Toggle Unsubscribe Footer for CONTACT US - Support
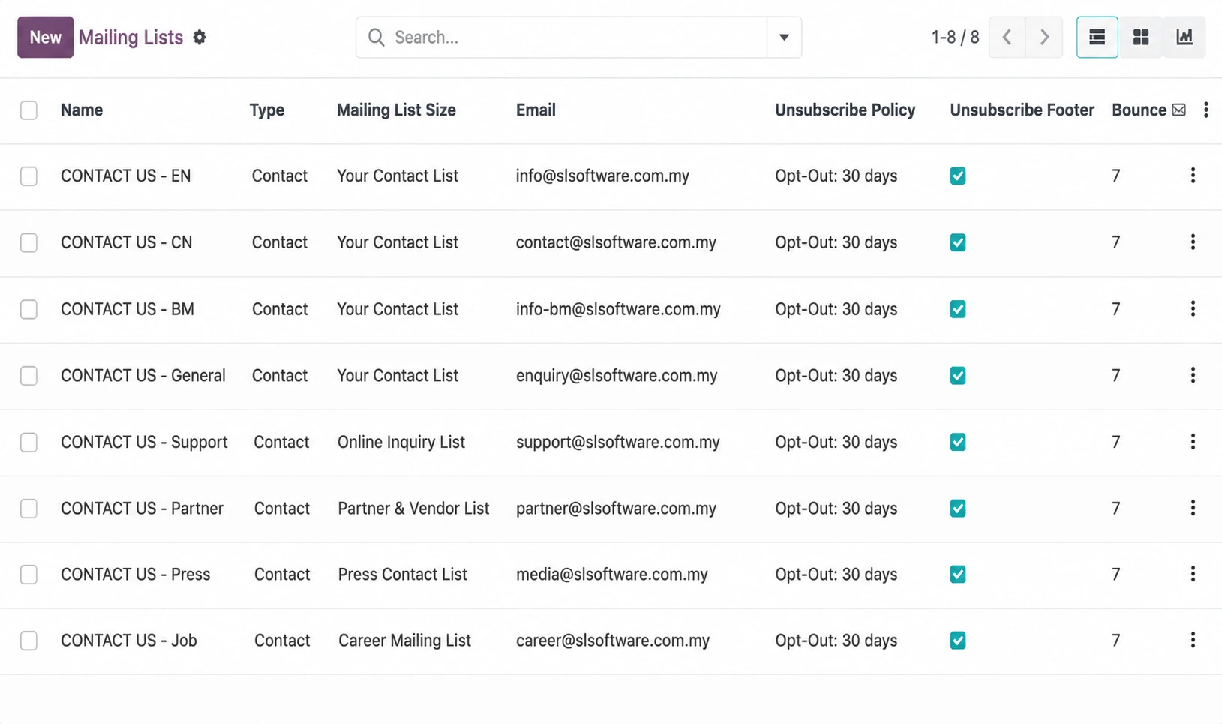This screenshot has width=1222, height=724. point(958,442)
